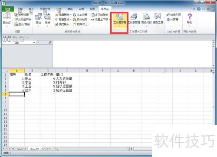The width and height of the screenshot is (217, 157).
Task: Select the 易用宝 add-in tab
Action: coord(105,9)
